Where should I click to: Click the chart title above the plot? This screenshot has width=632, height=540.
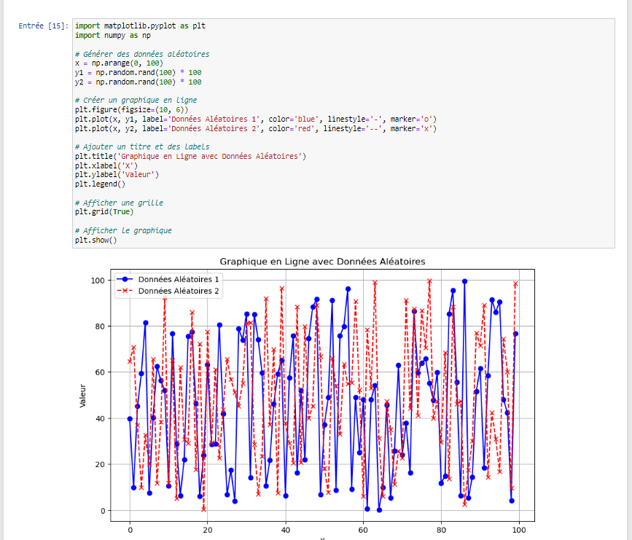click(x=322, y=261)
